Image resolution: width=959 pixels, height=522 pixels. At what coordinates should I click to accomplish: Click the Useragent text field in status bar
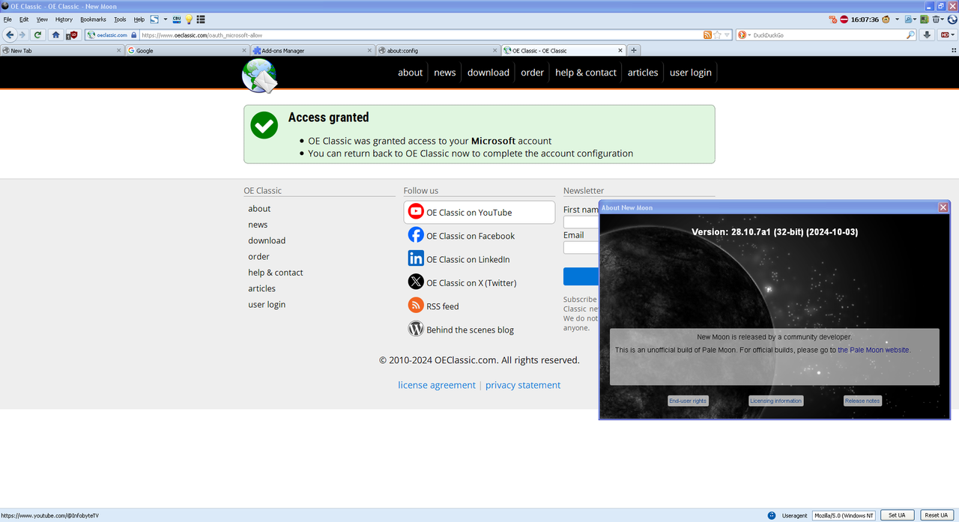[844, 515]
